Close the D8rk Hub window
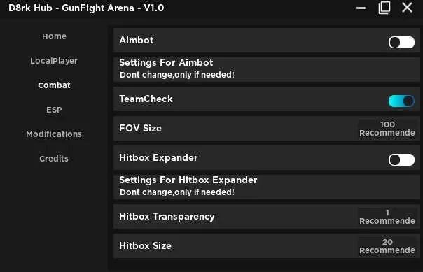The height and width of the screenshot is (272, 423). pyautogui.click(x=407, y=8)
